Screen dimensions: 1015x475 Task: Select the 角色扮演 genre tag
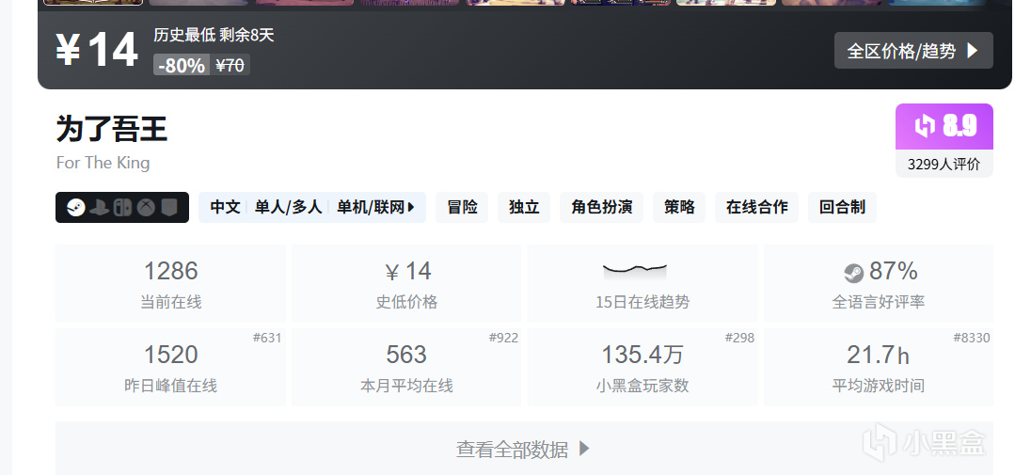pos(601,207)
